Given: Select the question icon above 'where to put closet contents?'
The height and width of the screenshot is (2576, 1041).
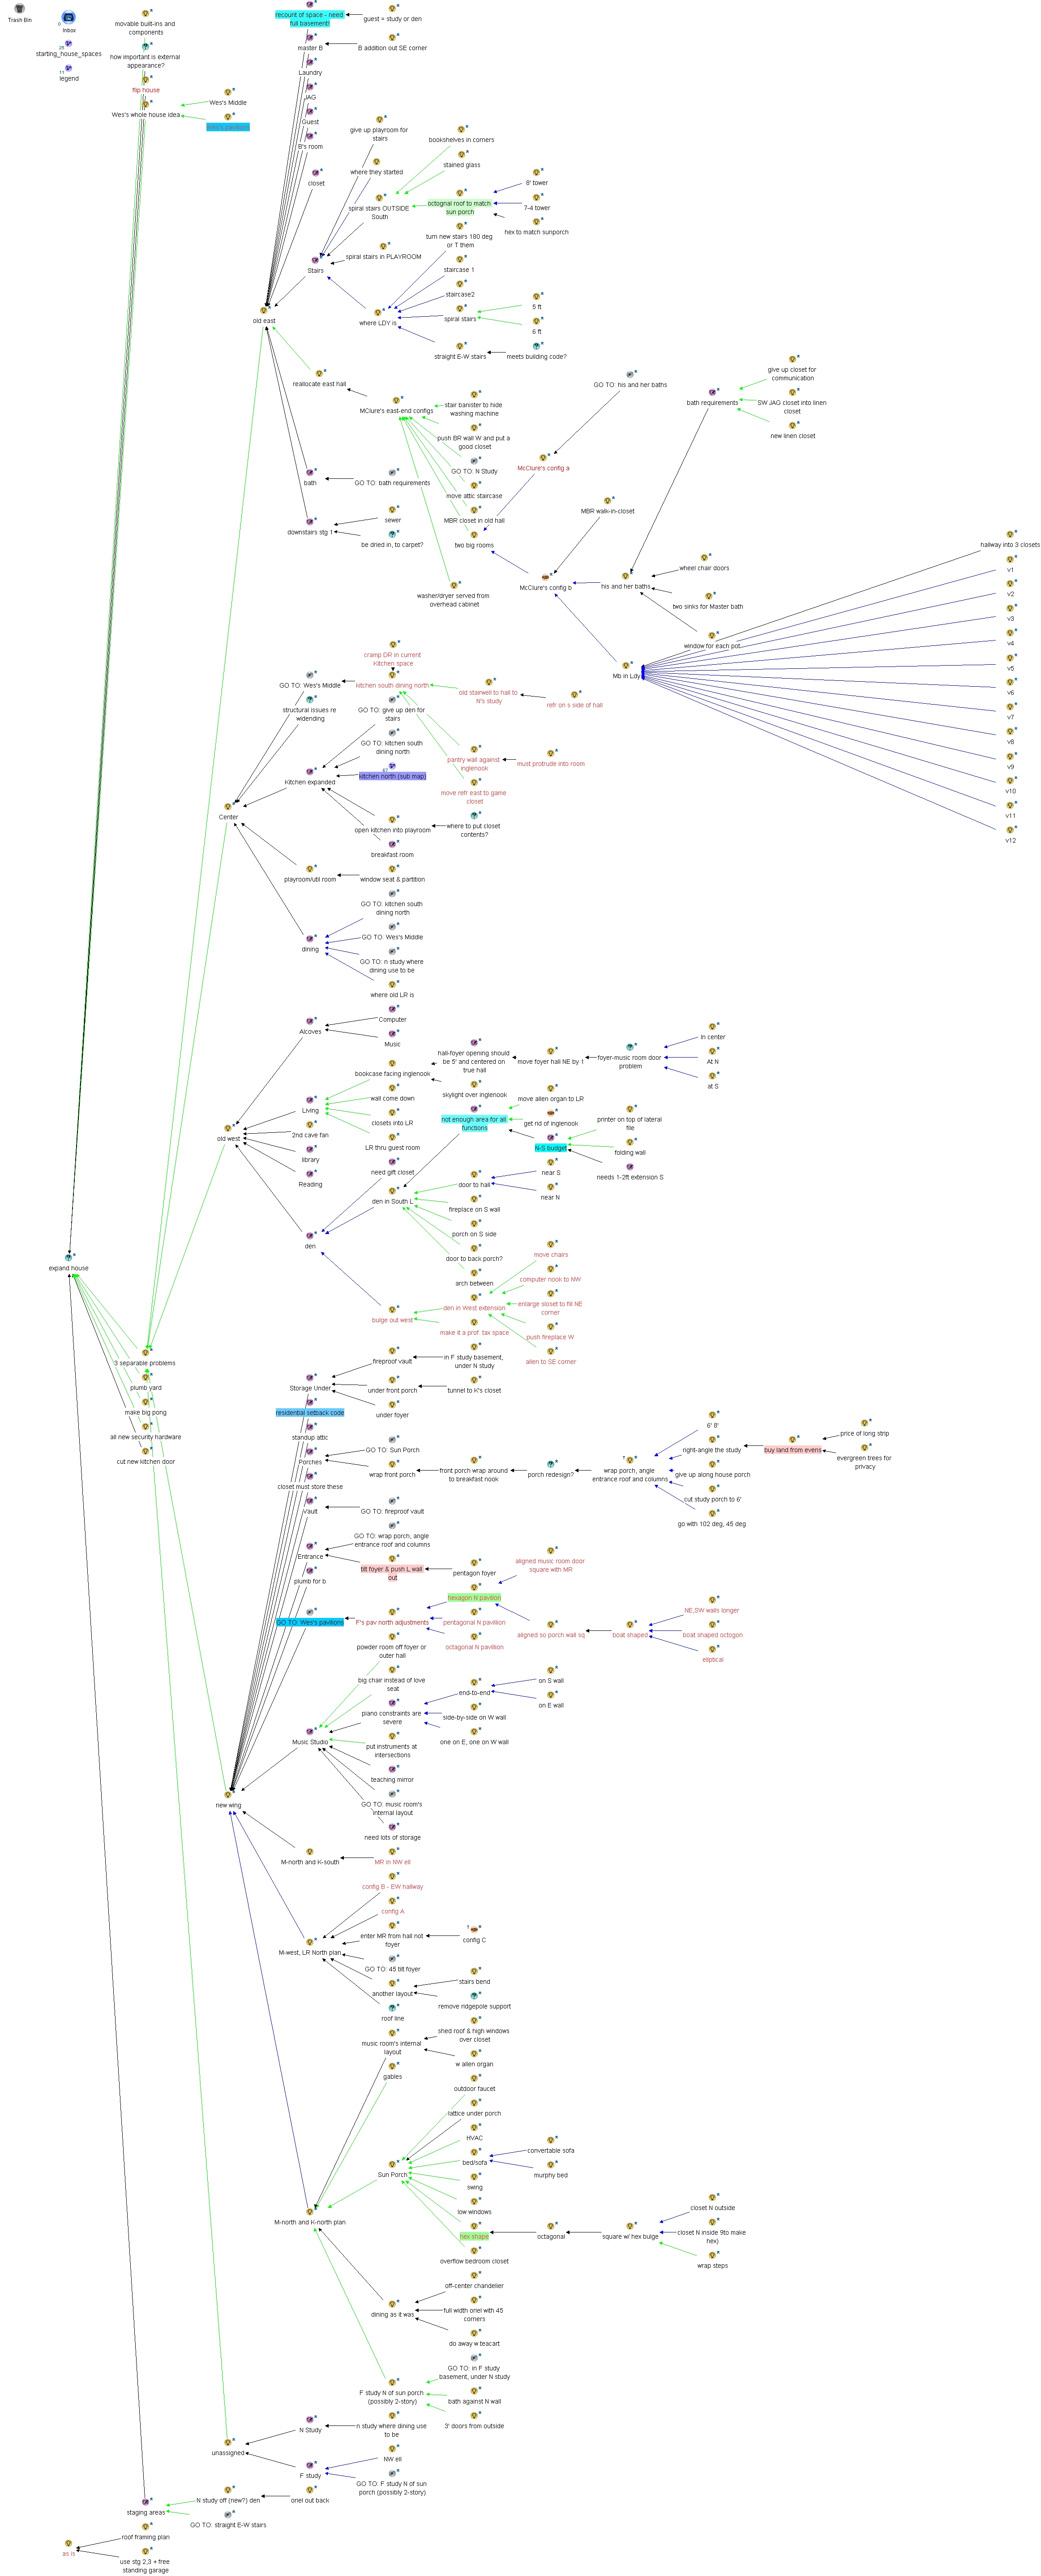Looking at the screenshot, I should coord(474,816).
